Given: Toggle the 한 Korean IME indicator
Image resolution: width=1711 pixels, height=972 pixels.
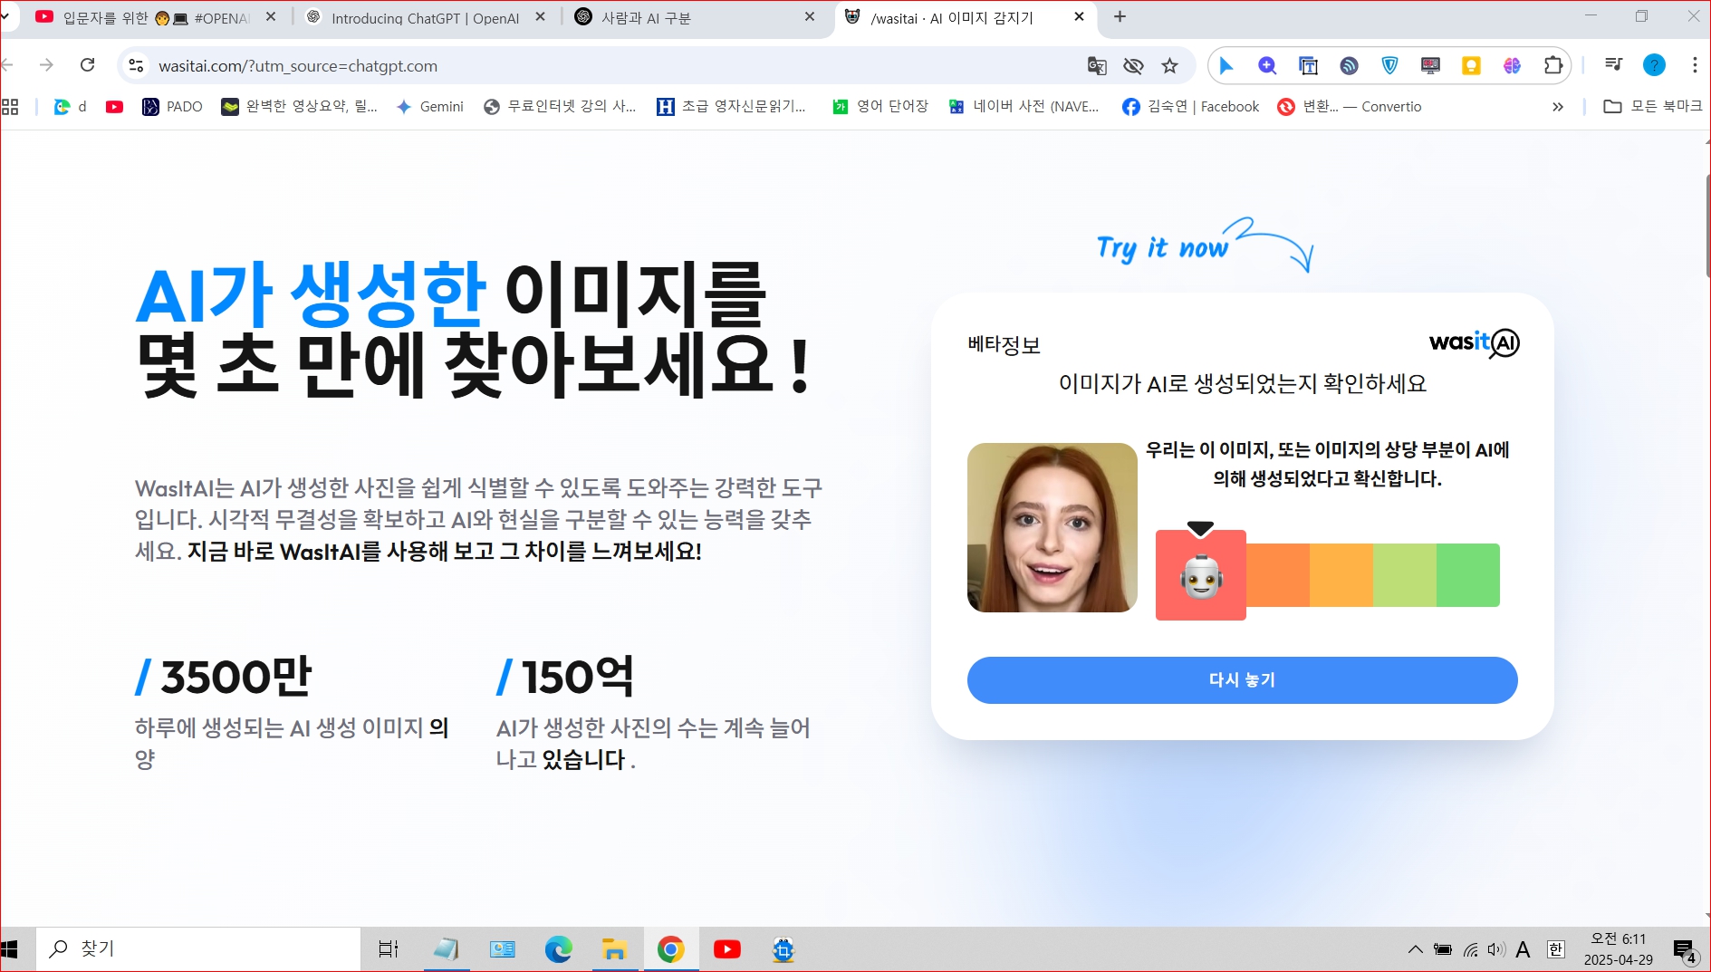Looking at the screenshot, I should coord(1556,949).
